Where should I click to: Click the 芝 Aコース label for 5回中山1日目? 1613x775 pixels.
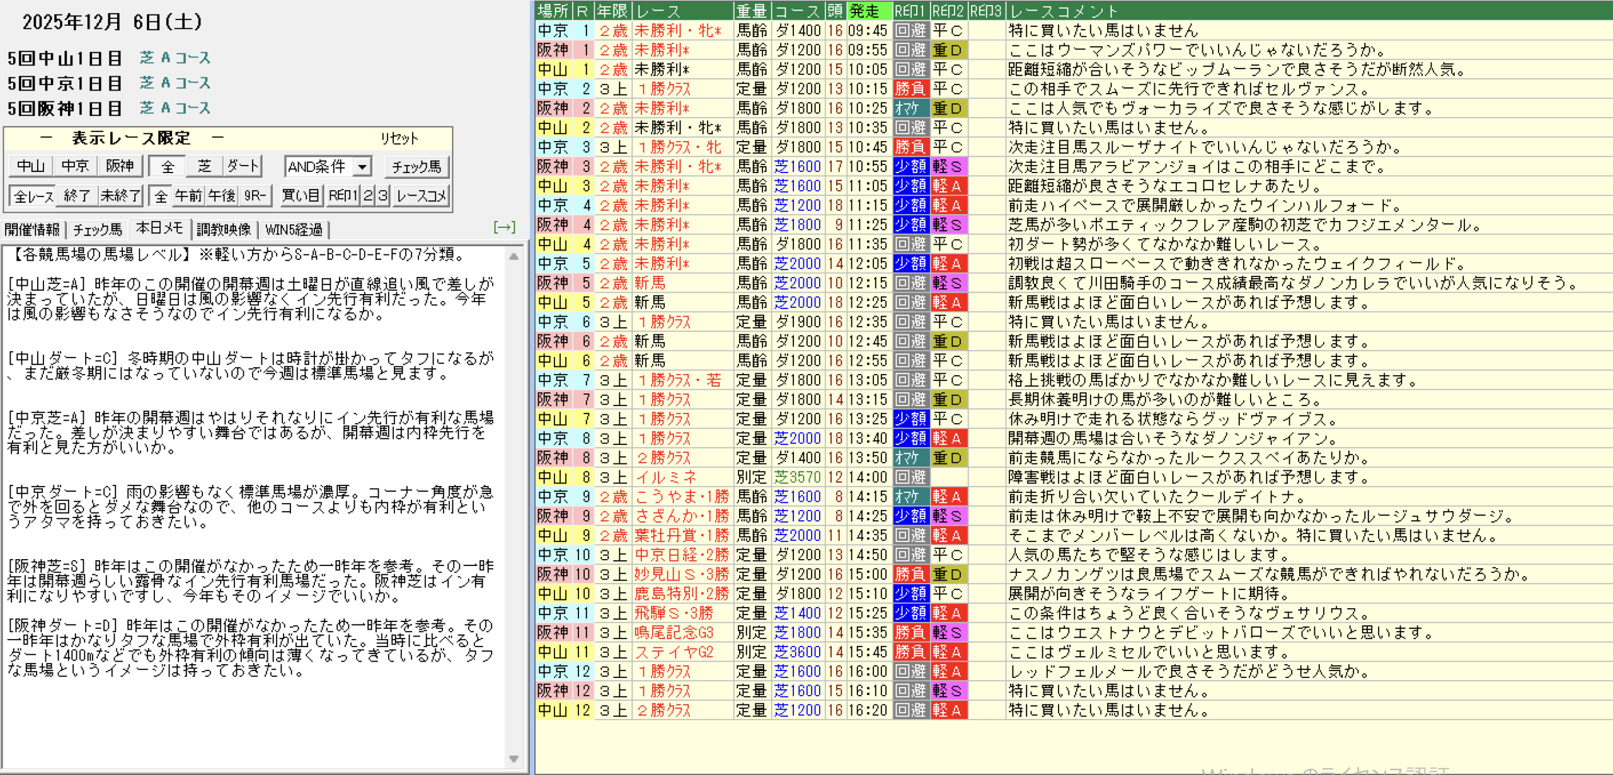click(x=175, y=58)
